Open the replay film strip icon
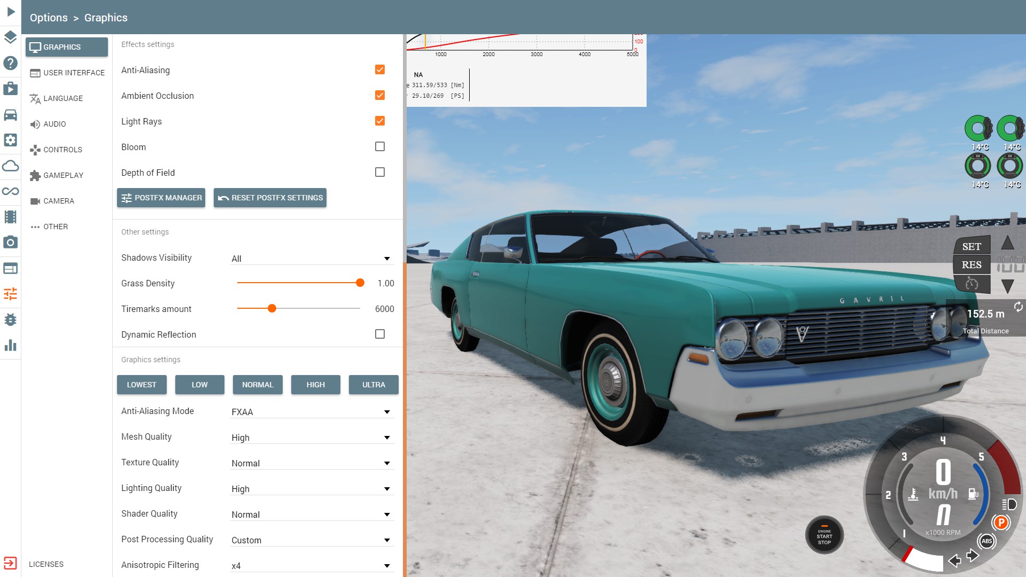This screenshot has width=1026, height=577. click(x=10, y=217)
